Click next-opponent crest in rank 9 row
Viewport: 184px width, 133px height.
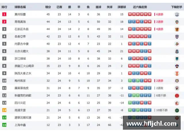(177, 73)
